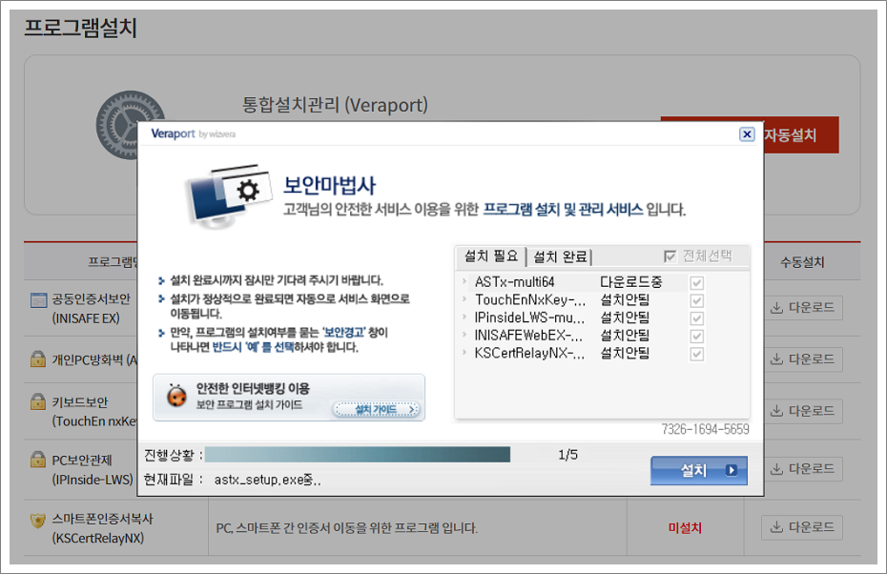Click the 1/5 progress counter
Viewport: 887px width, 574px height.
(x=567, y=455)
